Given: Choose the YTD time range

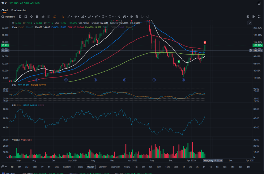Looking at the screenshot, I should tap(34, 167).
